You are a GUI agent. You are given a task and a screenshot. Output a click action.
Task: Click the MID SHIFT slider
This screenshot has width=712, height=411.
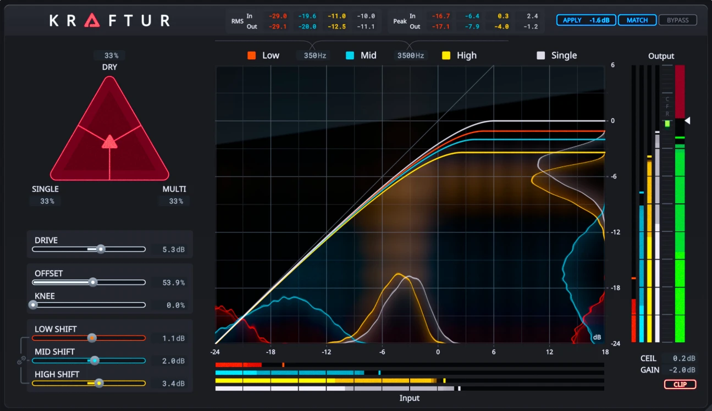[x=89, y=360]
